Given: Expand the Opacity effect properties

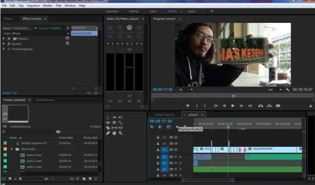Looking at the screenshot, I should pos(4,44).
